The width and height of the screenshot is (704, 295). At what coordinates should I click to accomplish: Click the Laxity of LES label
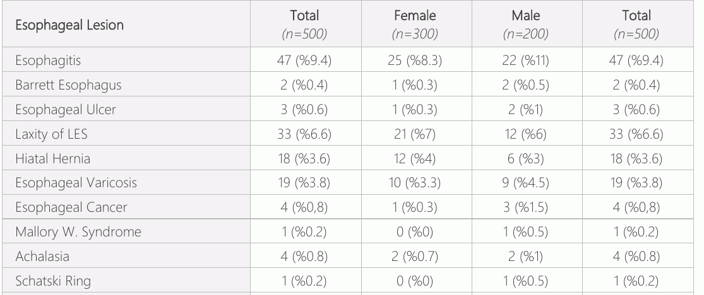pos(51,134)
